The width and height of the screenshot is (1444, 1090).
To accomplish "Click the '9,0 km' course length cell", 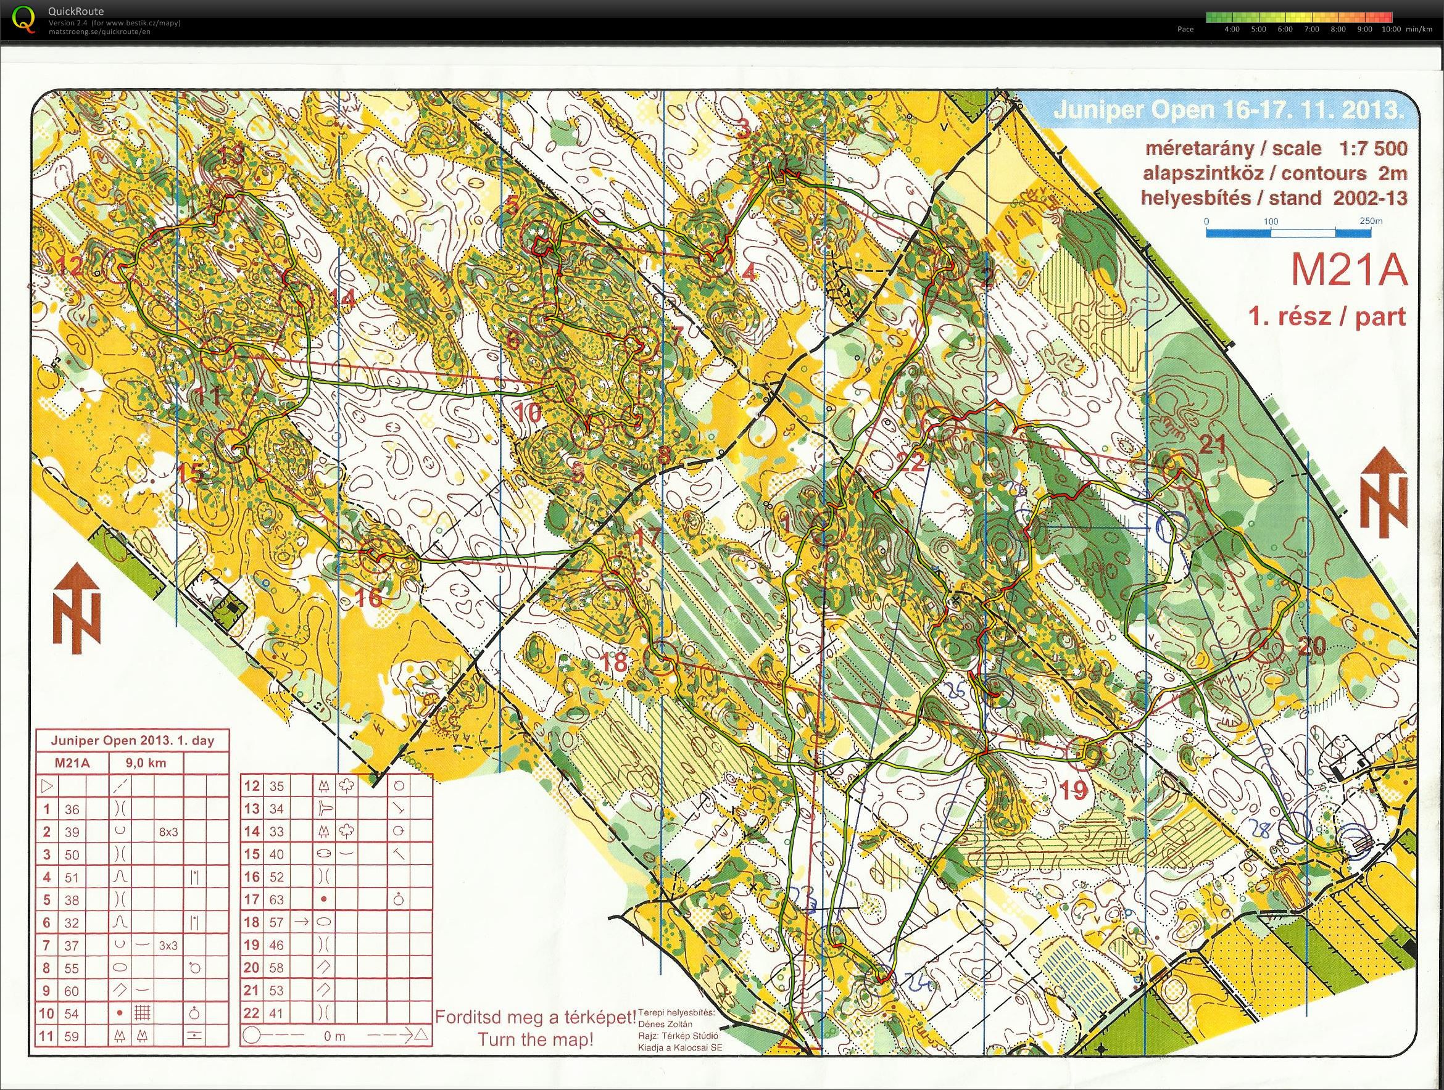I will pos(146,762).
